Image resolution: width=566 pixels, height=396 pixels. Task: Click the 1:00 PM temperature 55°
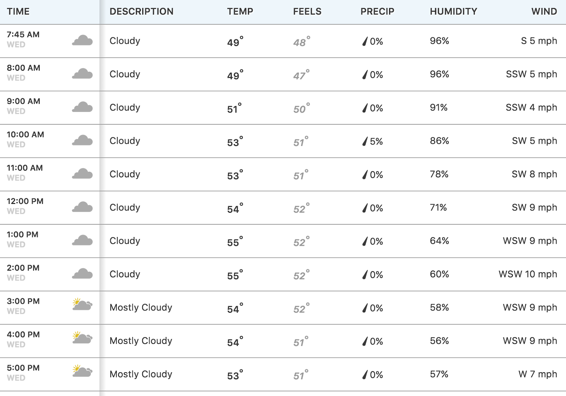coord(235,242)
